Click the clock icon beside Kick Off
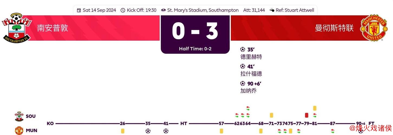Screen dimensions: 393x135 [x=123, y=10]
